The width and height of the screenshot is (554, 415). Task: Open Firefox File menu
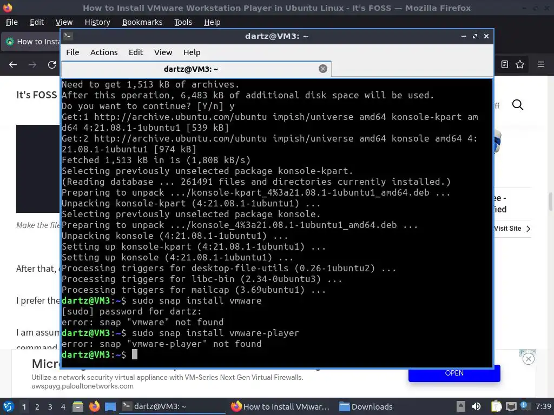[x=12, y=22]
